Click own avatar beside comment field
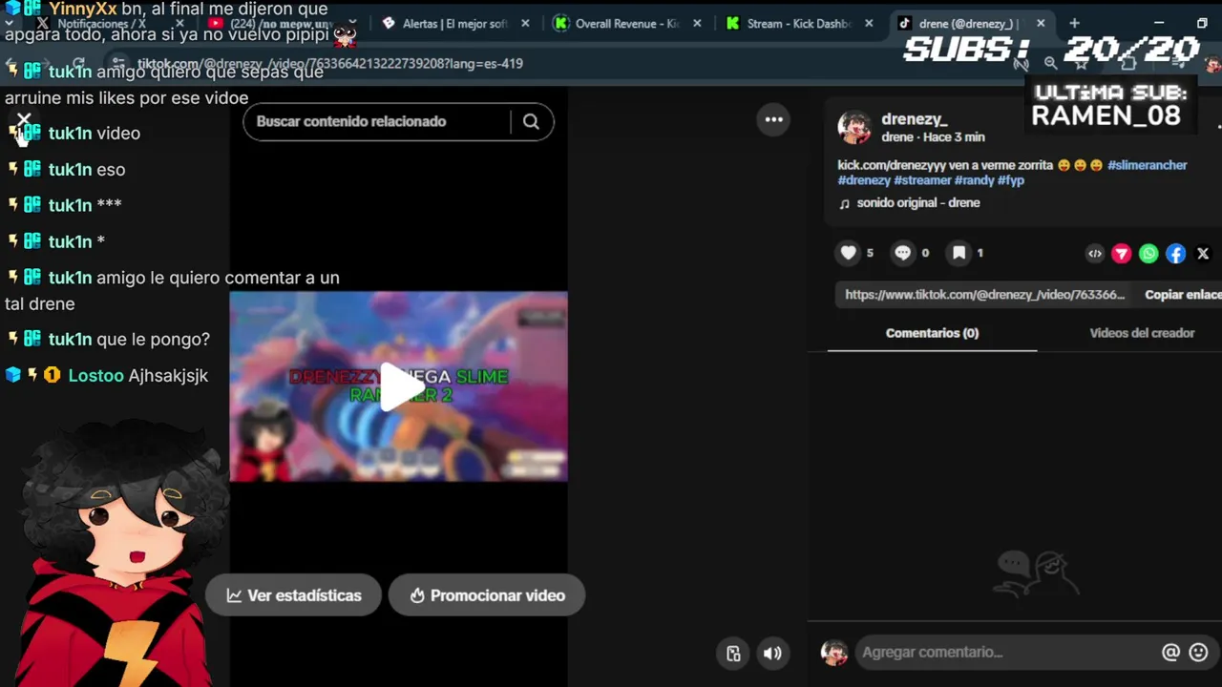 point(834,653)
